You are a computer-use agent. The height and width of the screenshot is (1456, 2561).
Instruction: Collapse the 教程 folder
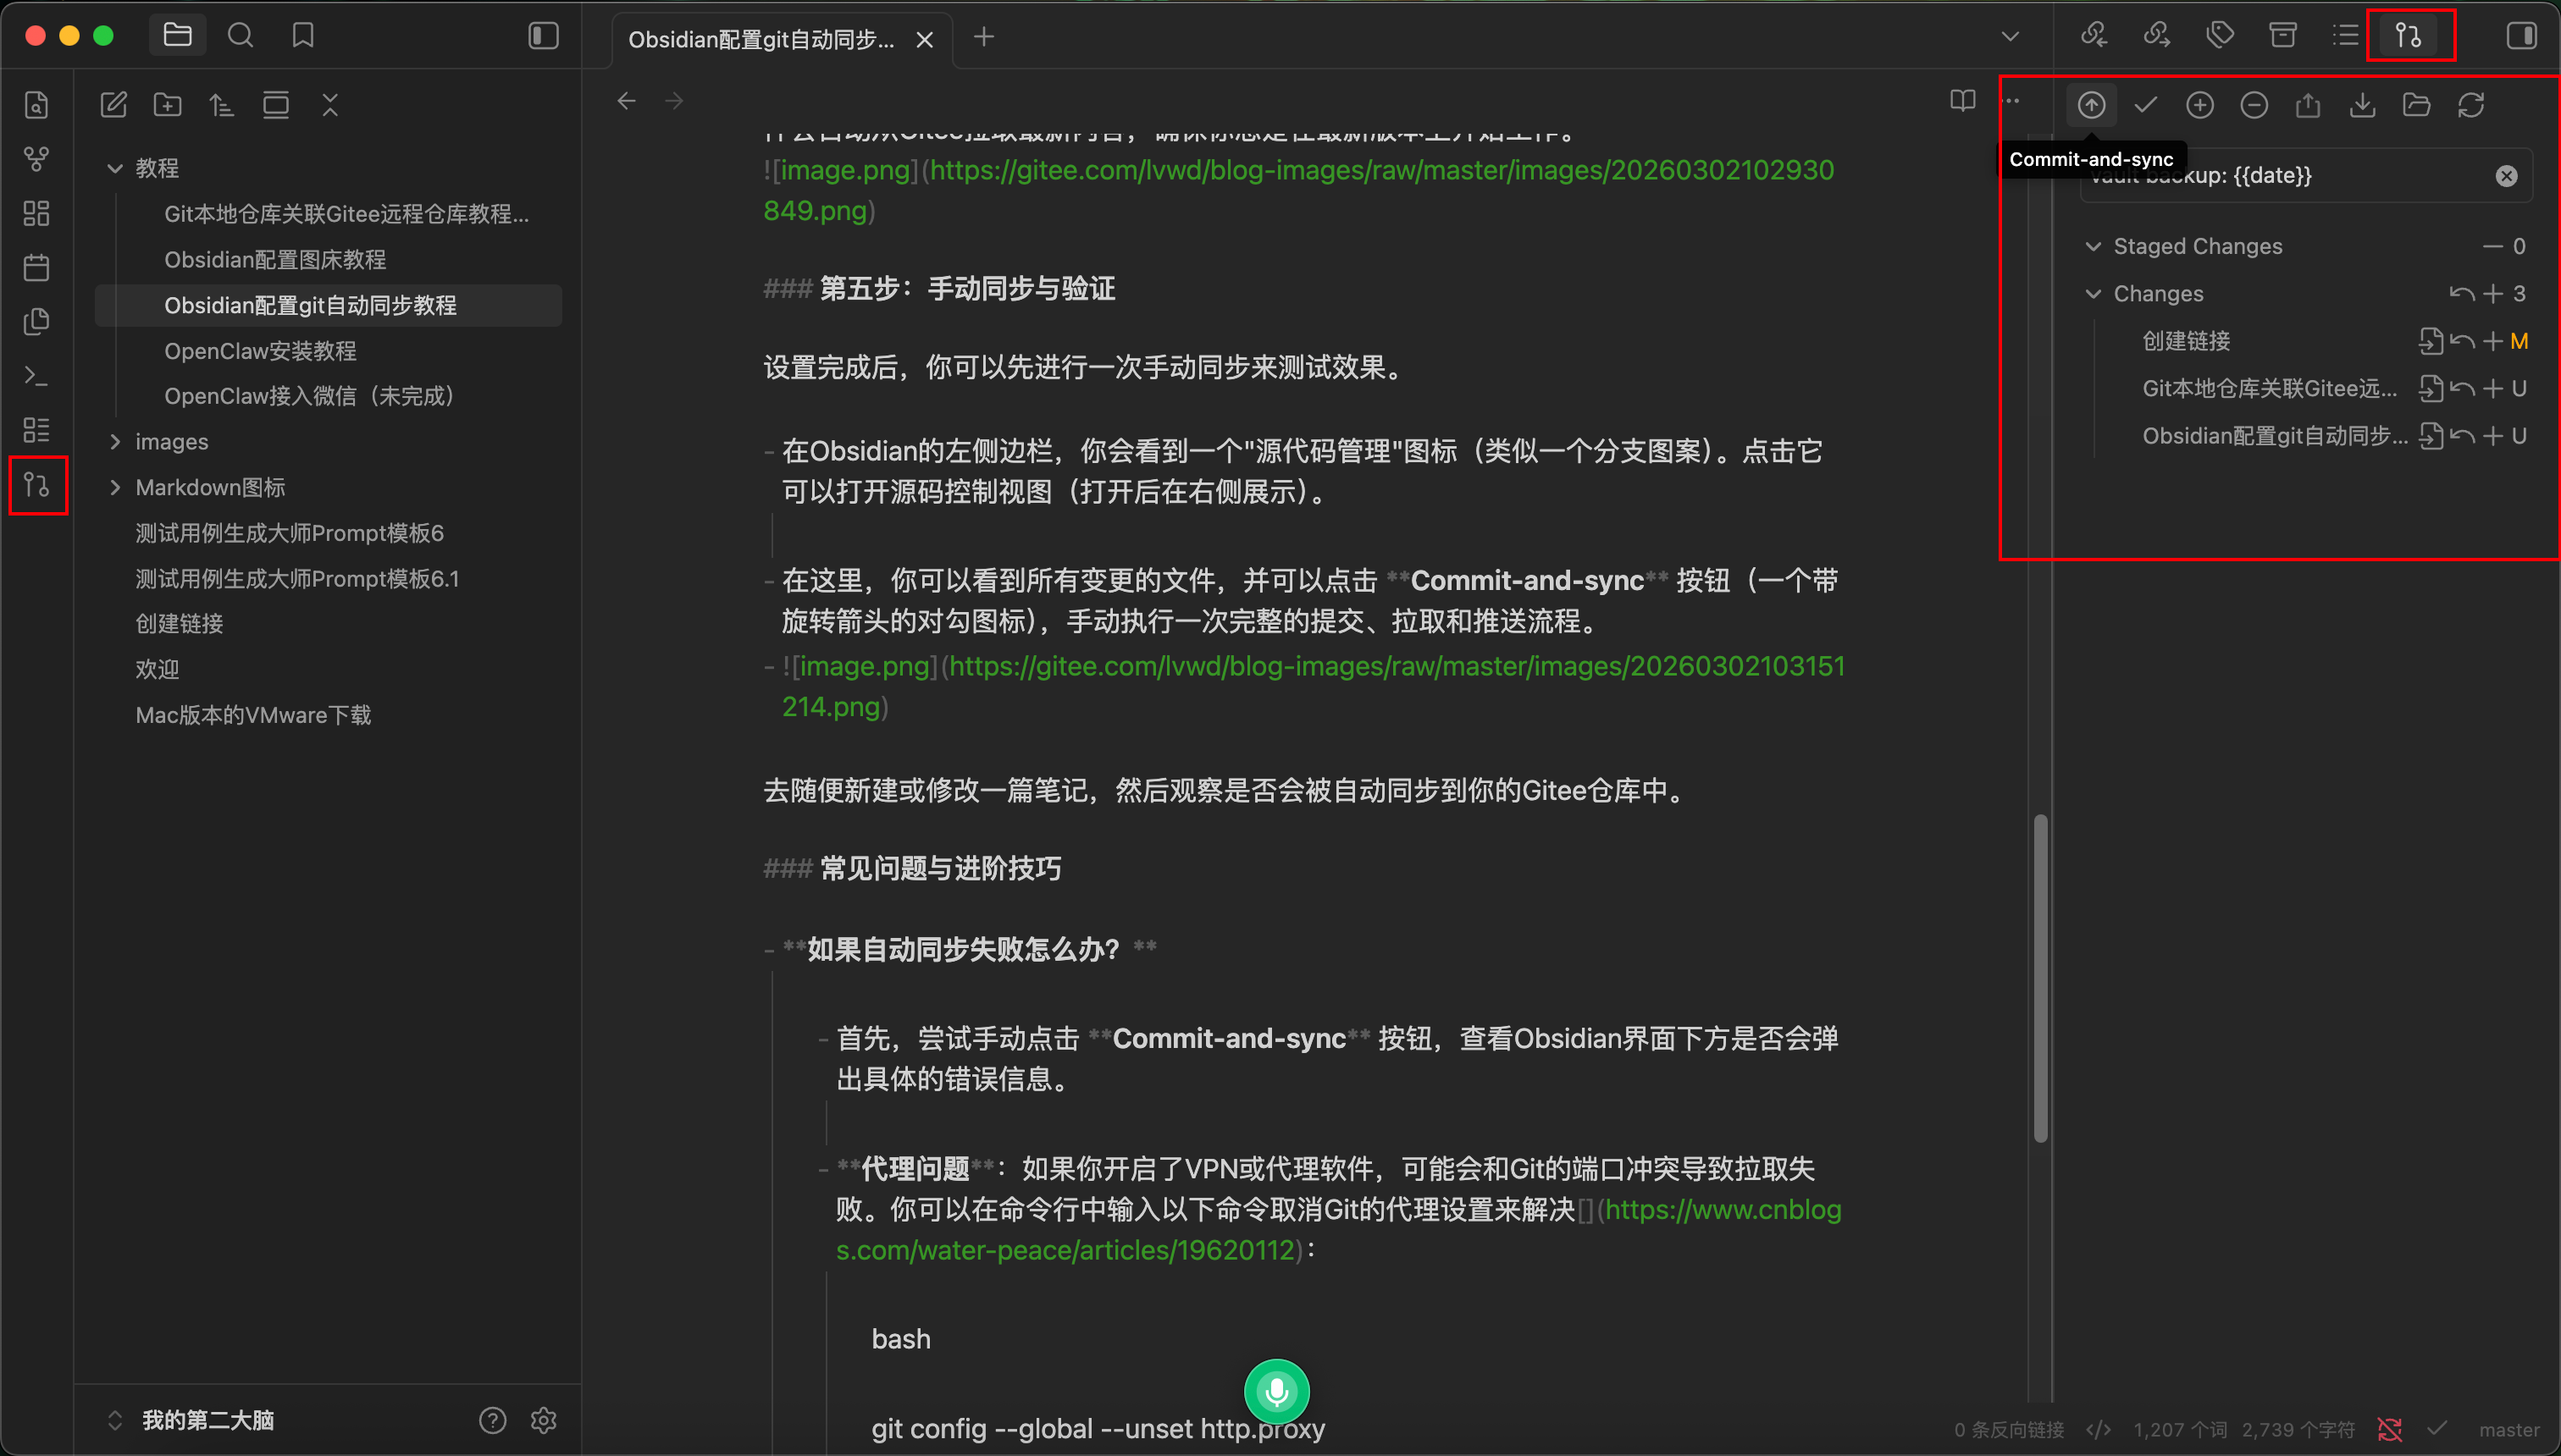click(115, 168)
